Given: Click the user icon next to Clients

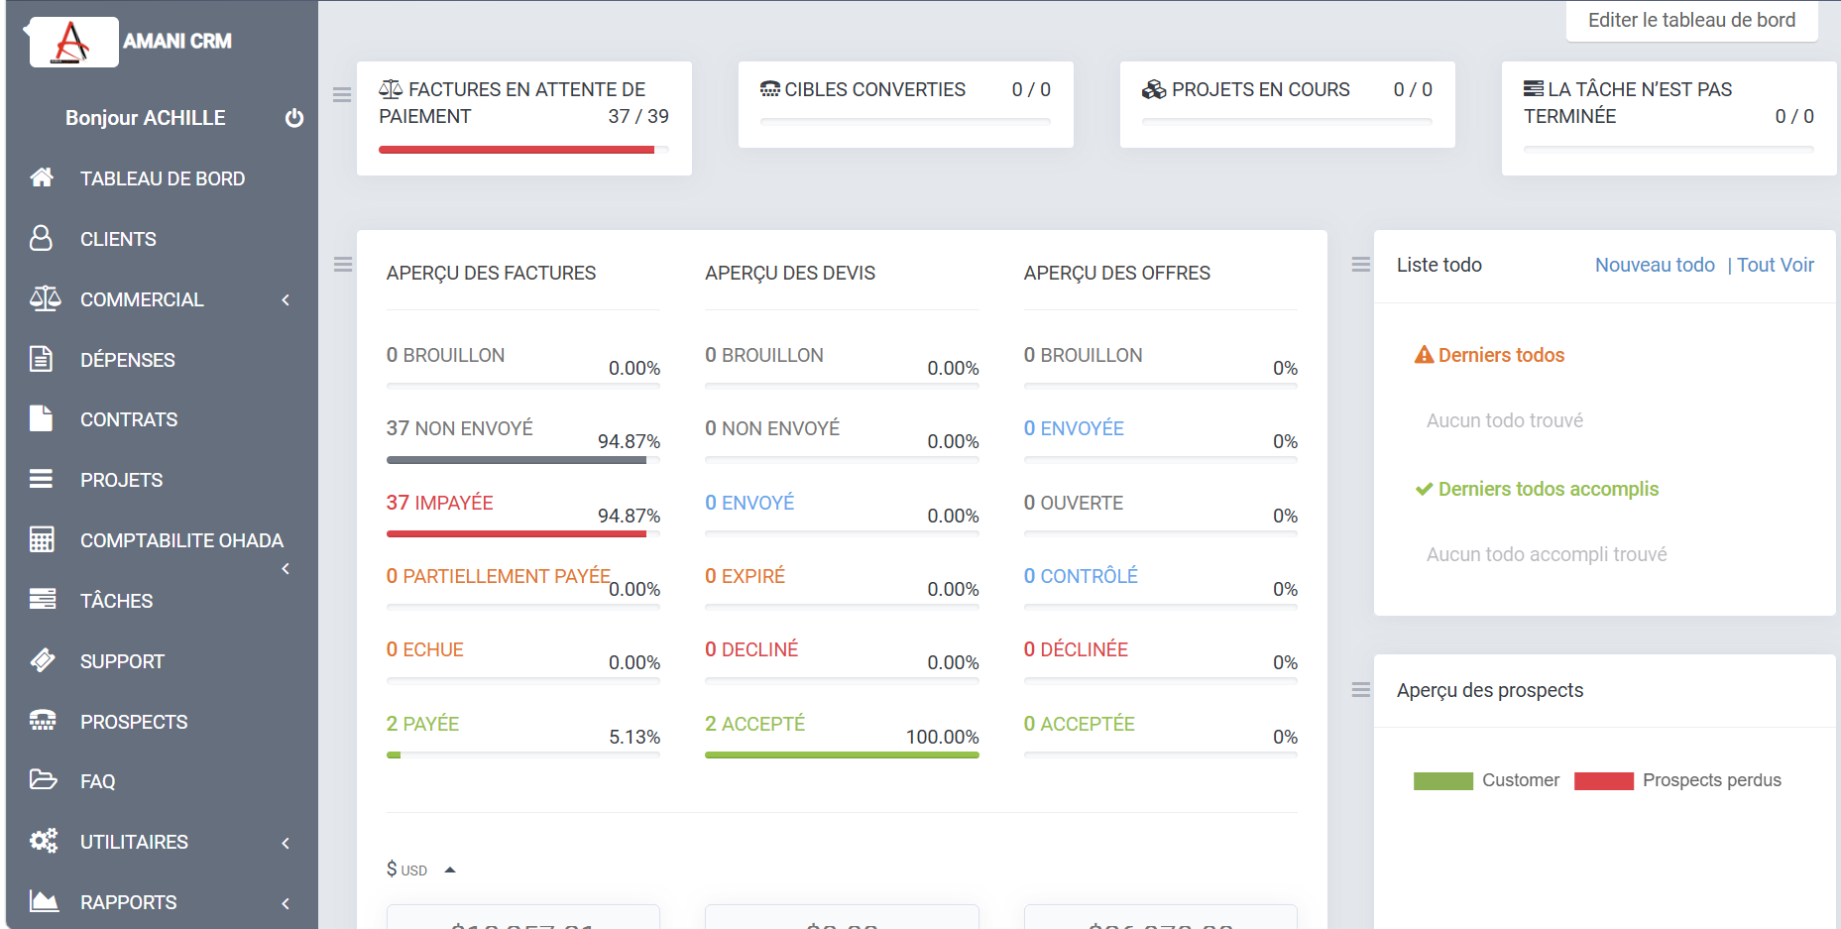Looking at the screenshot, I should coord(41,238).
